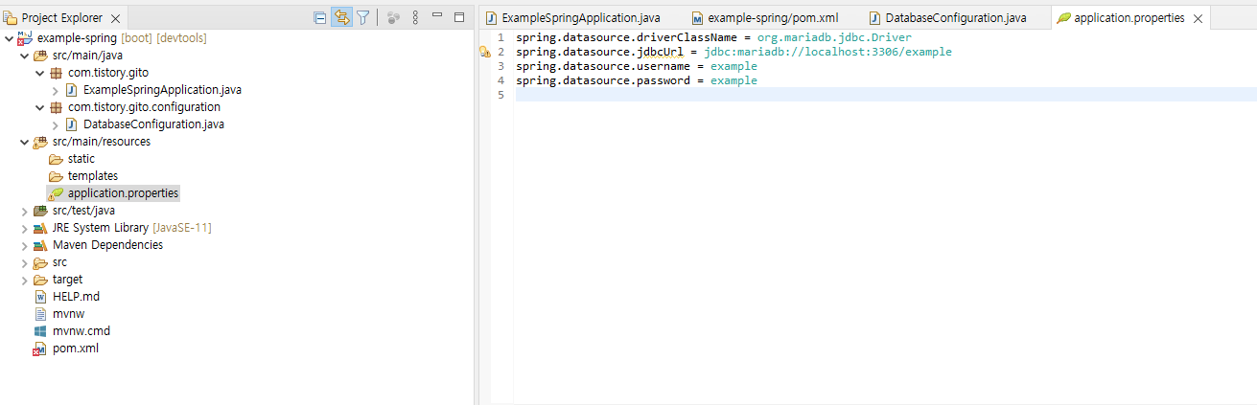Click the pom.xml file icon in tree
This screenshot has width=1257, height=405.
(x=40, y=349)
